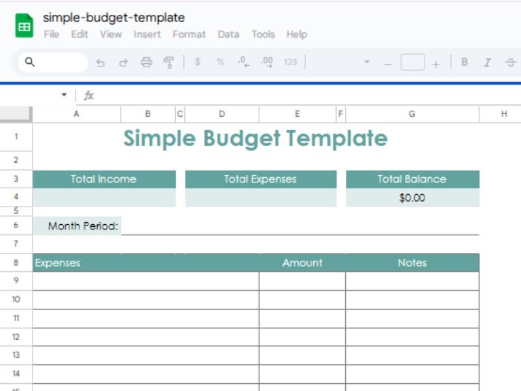The width and height of the screenshot is (521, 391).
Task: Format as currency with dollar icon
Action: 198,62
